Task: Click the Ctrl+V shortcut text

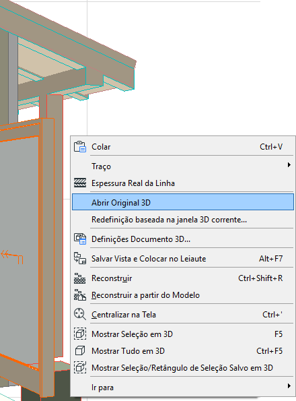Action: pos(271,147)
